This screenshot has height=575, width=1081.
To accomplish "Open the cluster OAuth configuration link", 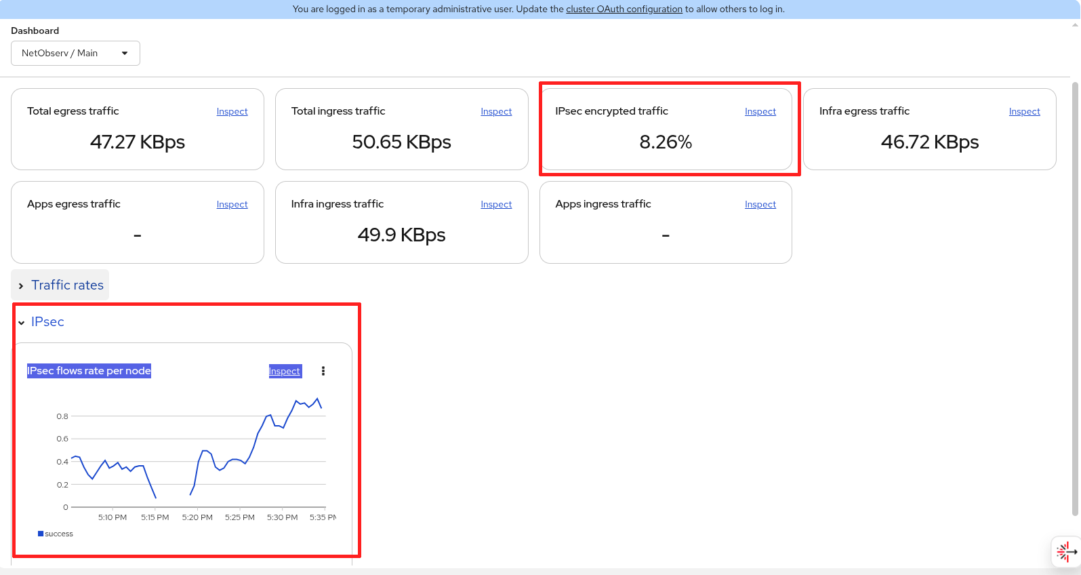I will 624,9.
